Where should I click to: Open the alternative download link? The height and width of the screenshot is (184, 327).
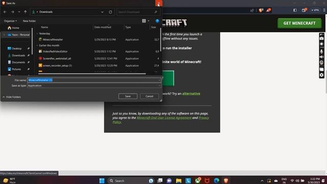click(x=191, y=94)
